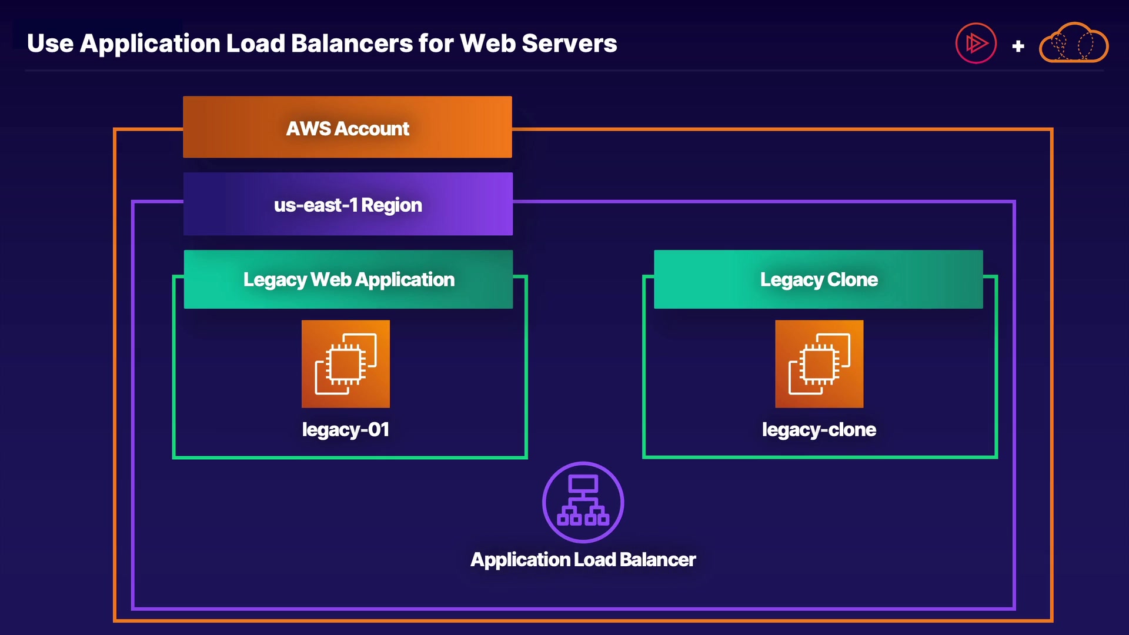Click the legacy-clone EC2 instance icon
This screenshot has width=1129, height=635.
click(819, 364)
